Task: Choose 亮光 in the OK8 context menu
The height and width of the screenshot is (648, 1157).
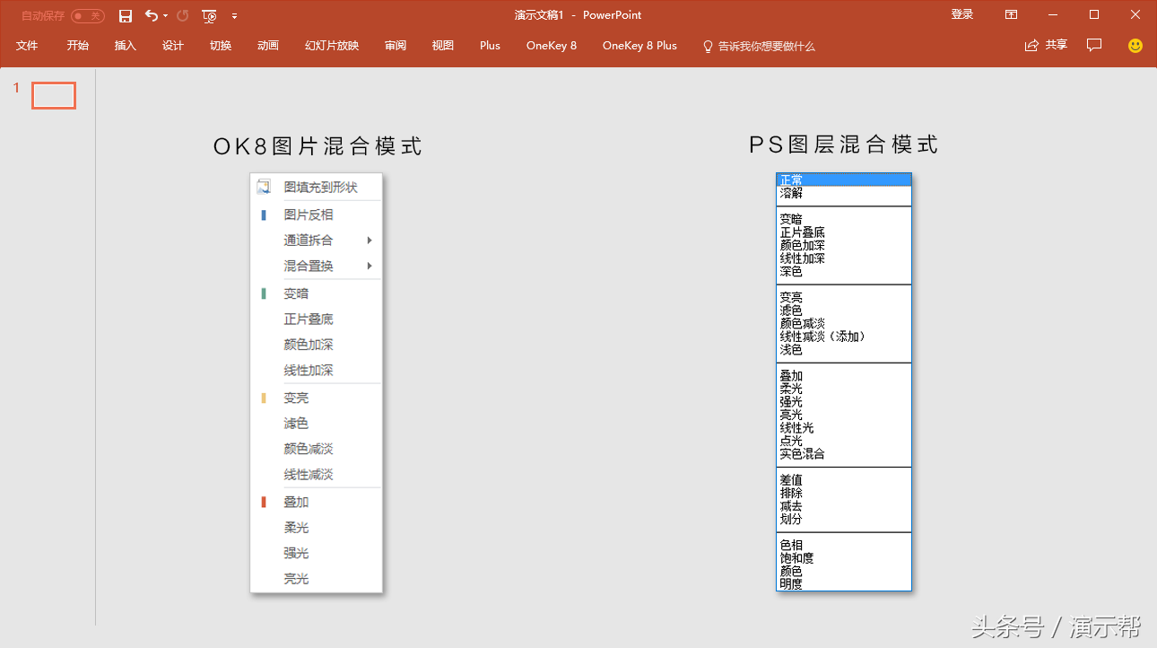Action: point(317,579)
